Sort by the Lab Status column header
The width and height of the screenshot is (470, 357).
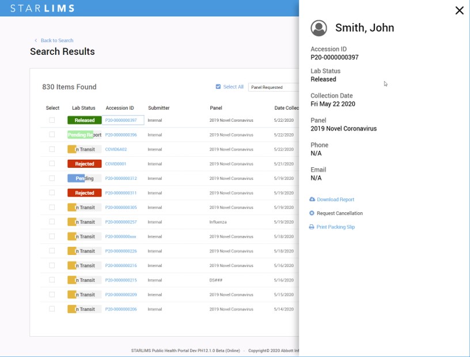point(84,108)
